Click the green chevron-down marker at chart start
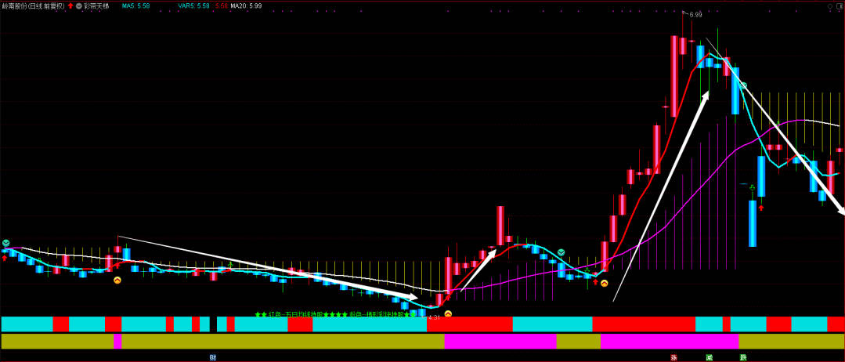Screen dimensions: 845x362 [x=5, y=243]
